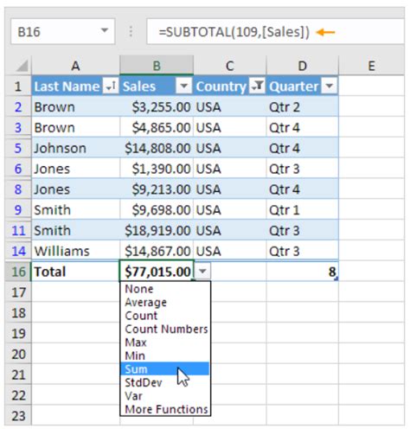Click the Total row function dropdown arrow
410x429 pixels.
pyautogui.click(x=202, y=271)
